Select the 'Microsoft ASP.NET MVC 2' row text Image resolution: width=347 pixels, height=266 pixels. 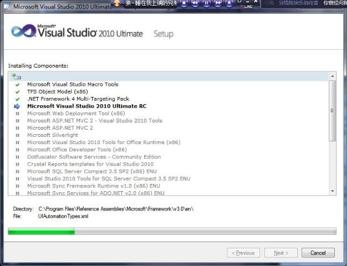coord(60,128)
